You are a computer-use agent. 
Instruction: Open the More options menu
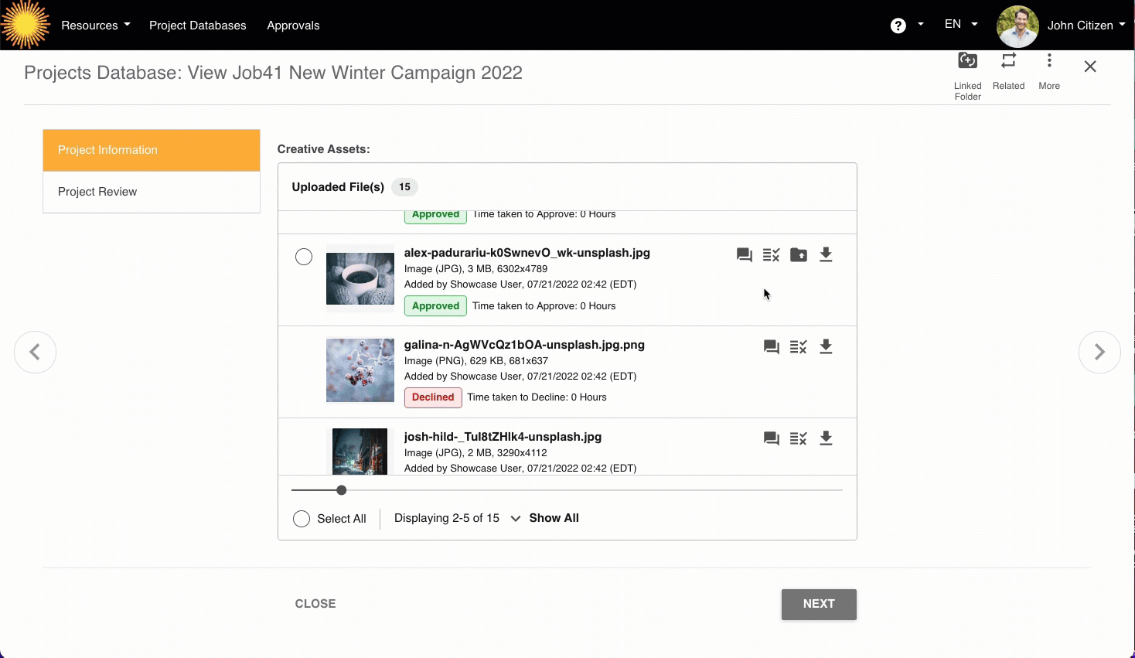tap(1049, 61)
